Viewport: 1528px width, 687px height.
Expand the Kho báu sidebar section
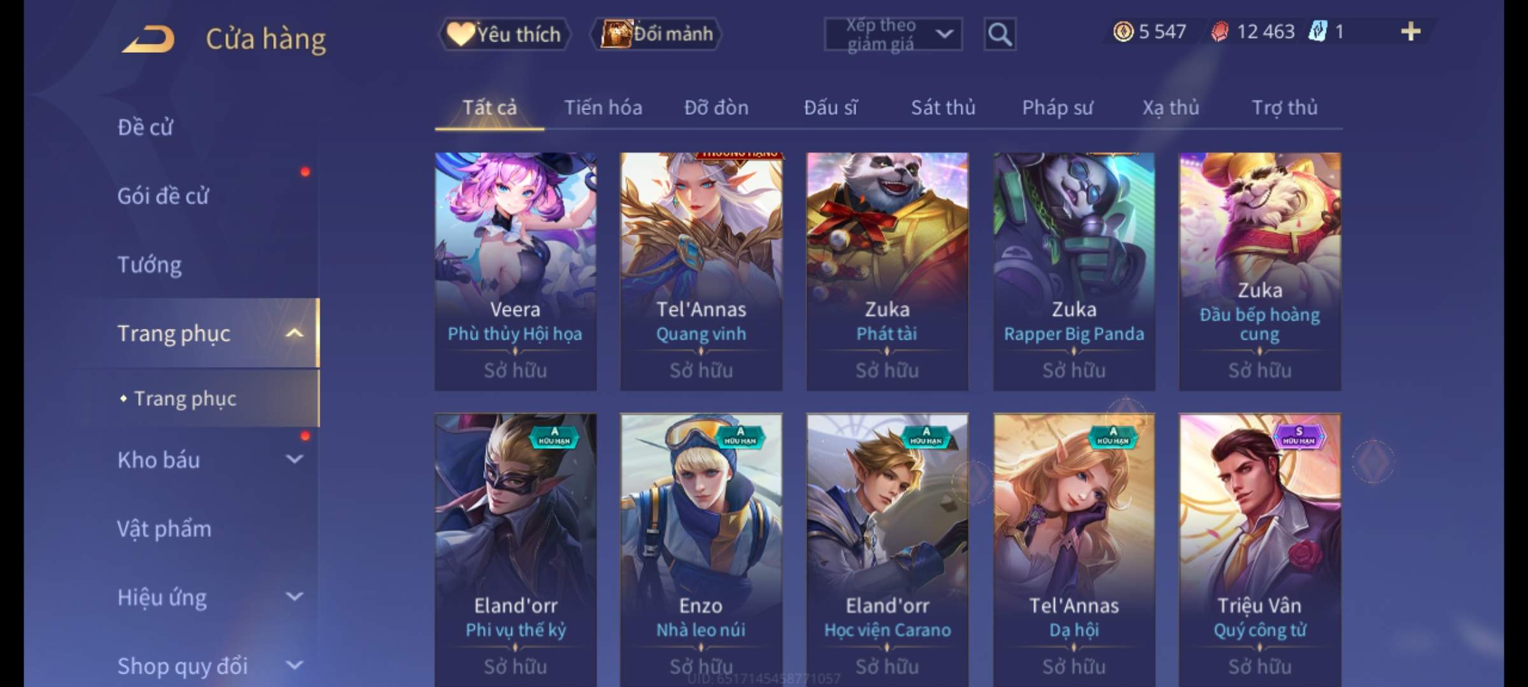(x=294, y=459)
